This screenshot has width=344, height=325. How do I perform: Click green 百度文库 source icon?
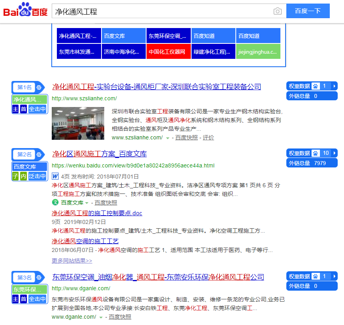tap(55, 202)
